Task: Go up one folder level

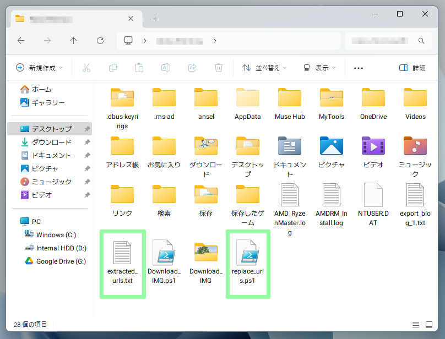Action: tap(74, 41)
